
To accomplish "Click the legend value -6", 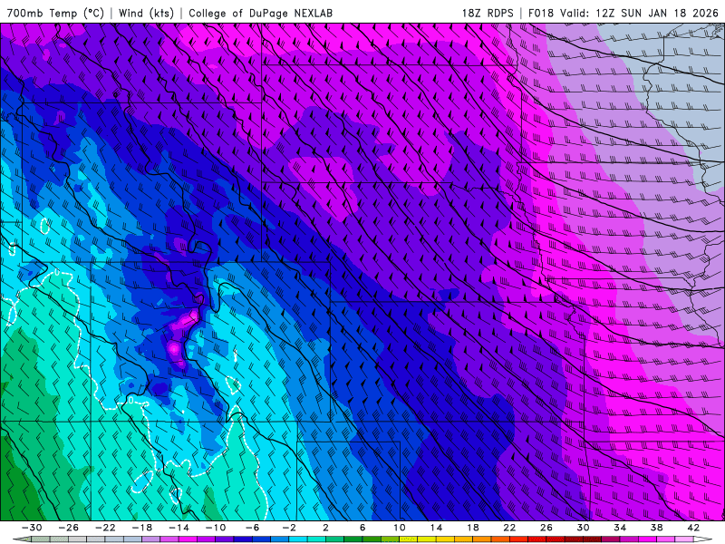I will (253, 528).
